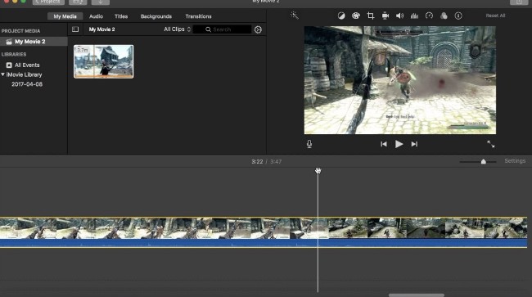
Task: Skip to the previous clip
Action: [383, 144]
